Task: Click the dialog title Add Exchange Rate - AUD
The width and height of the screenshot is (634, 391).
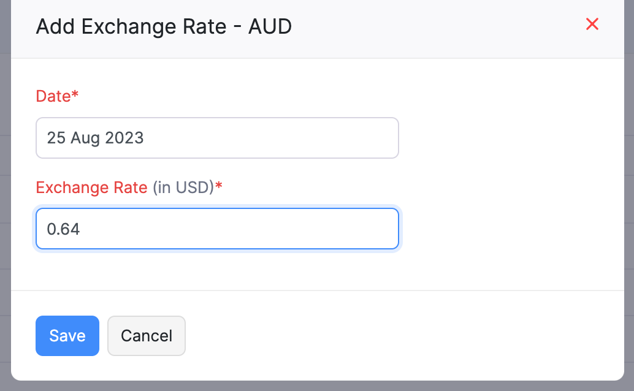Action: coord(164,26)
